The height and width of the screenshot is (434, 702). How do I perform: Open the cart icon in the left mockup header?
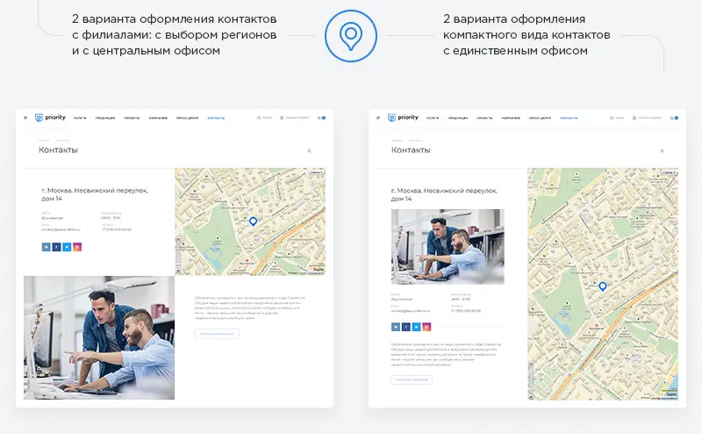tap(319, 118)
